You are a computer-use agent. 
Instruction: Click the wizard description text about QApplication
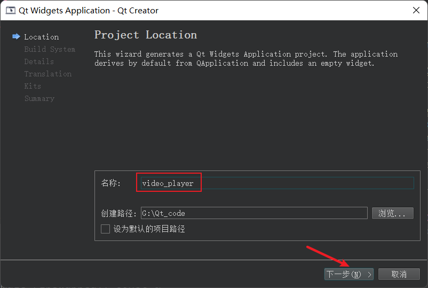(246, 58)
